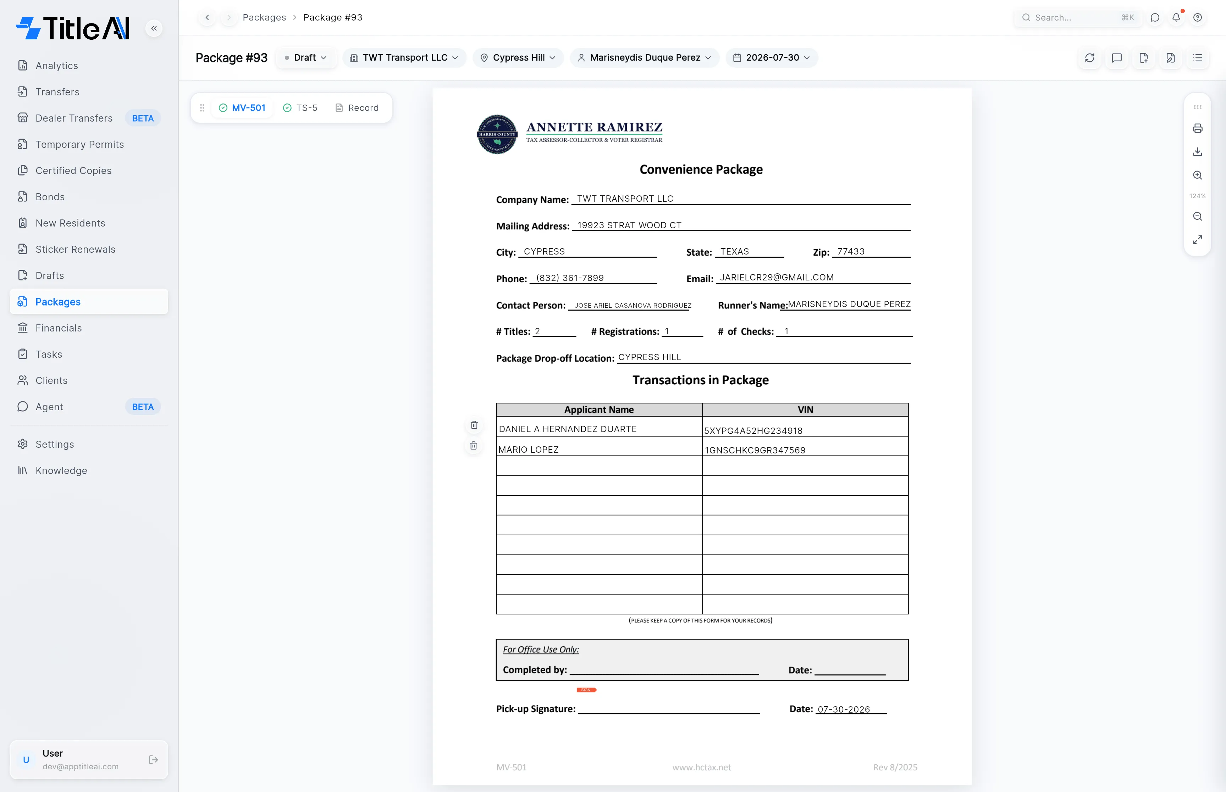Viewport: 1226px width, 792px height.
Task: Delete the DANIEL A HERNANDEZ DUARTE row
Action: pos(474,425)
